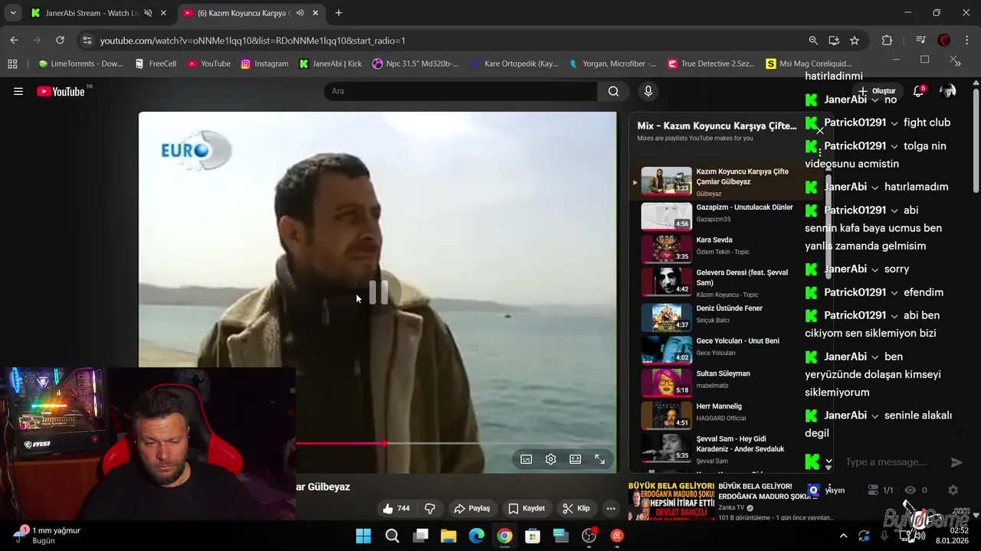The image size is (981, 551).
Task: Open the Windows Start menu
Action: point(363,536)
